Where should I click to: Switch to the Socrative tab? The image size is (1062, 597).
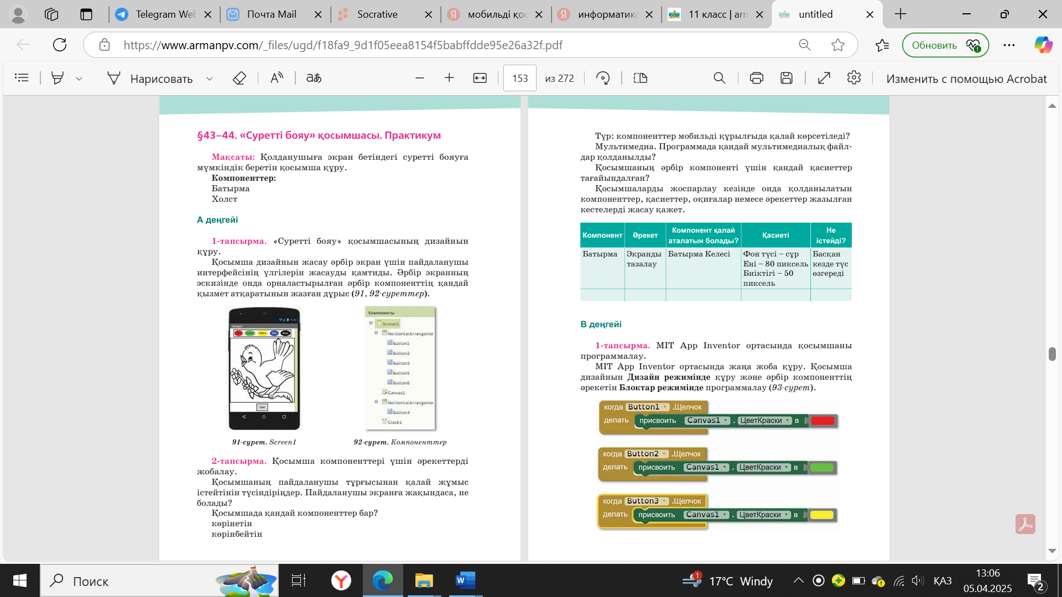coord(377,14)
